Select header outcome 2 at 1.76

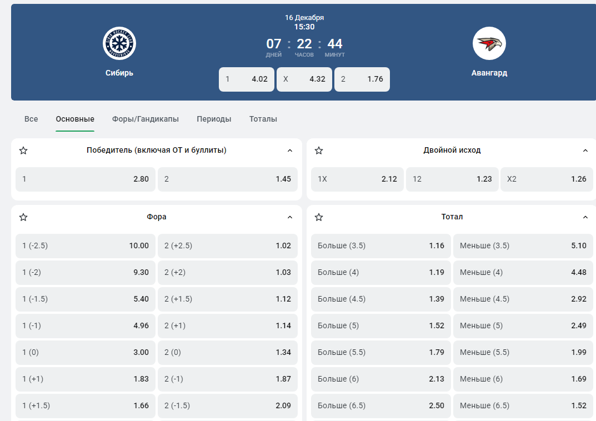click(x=362, y=79)
